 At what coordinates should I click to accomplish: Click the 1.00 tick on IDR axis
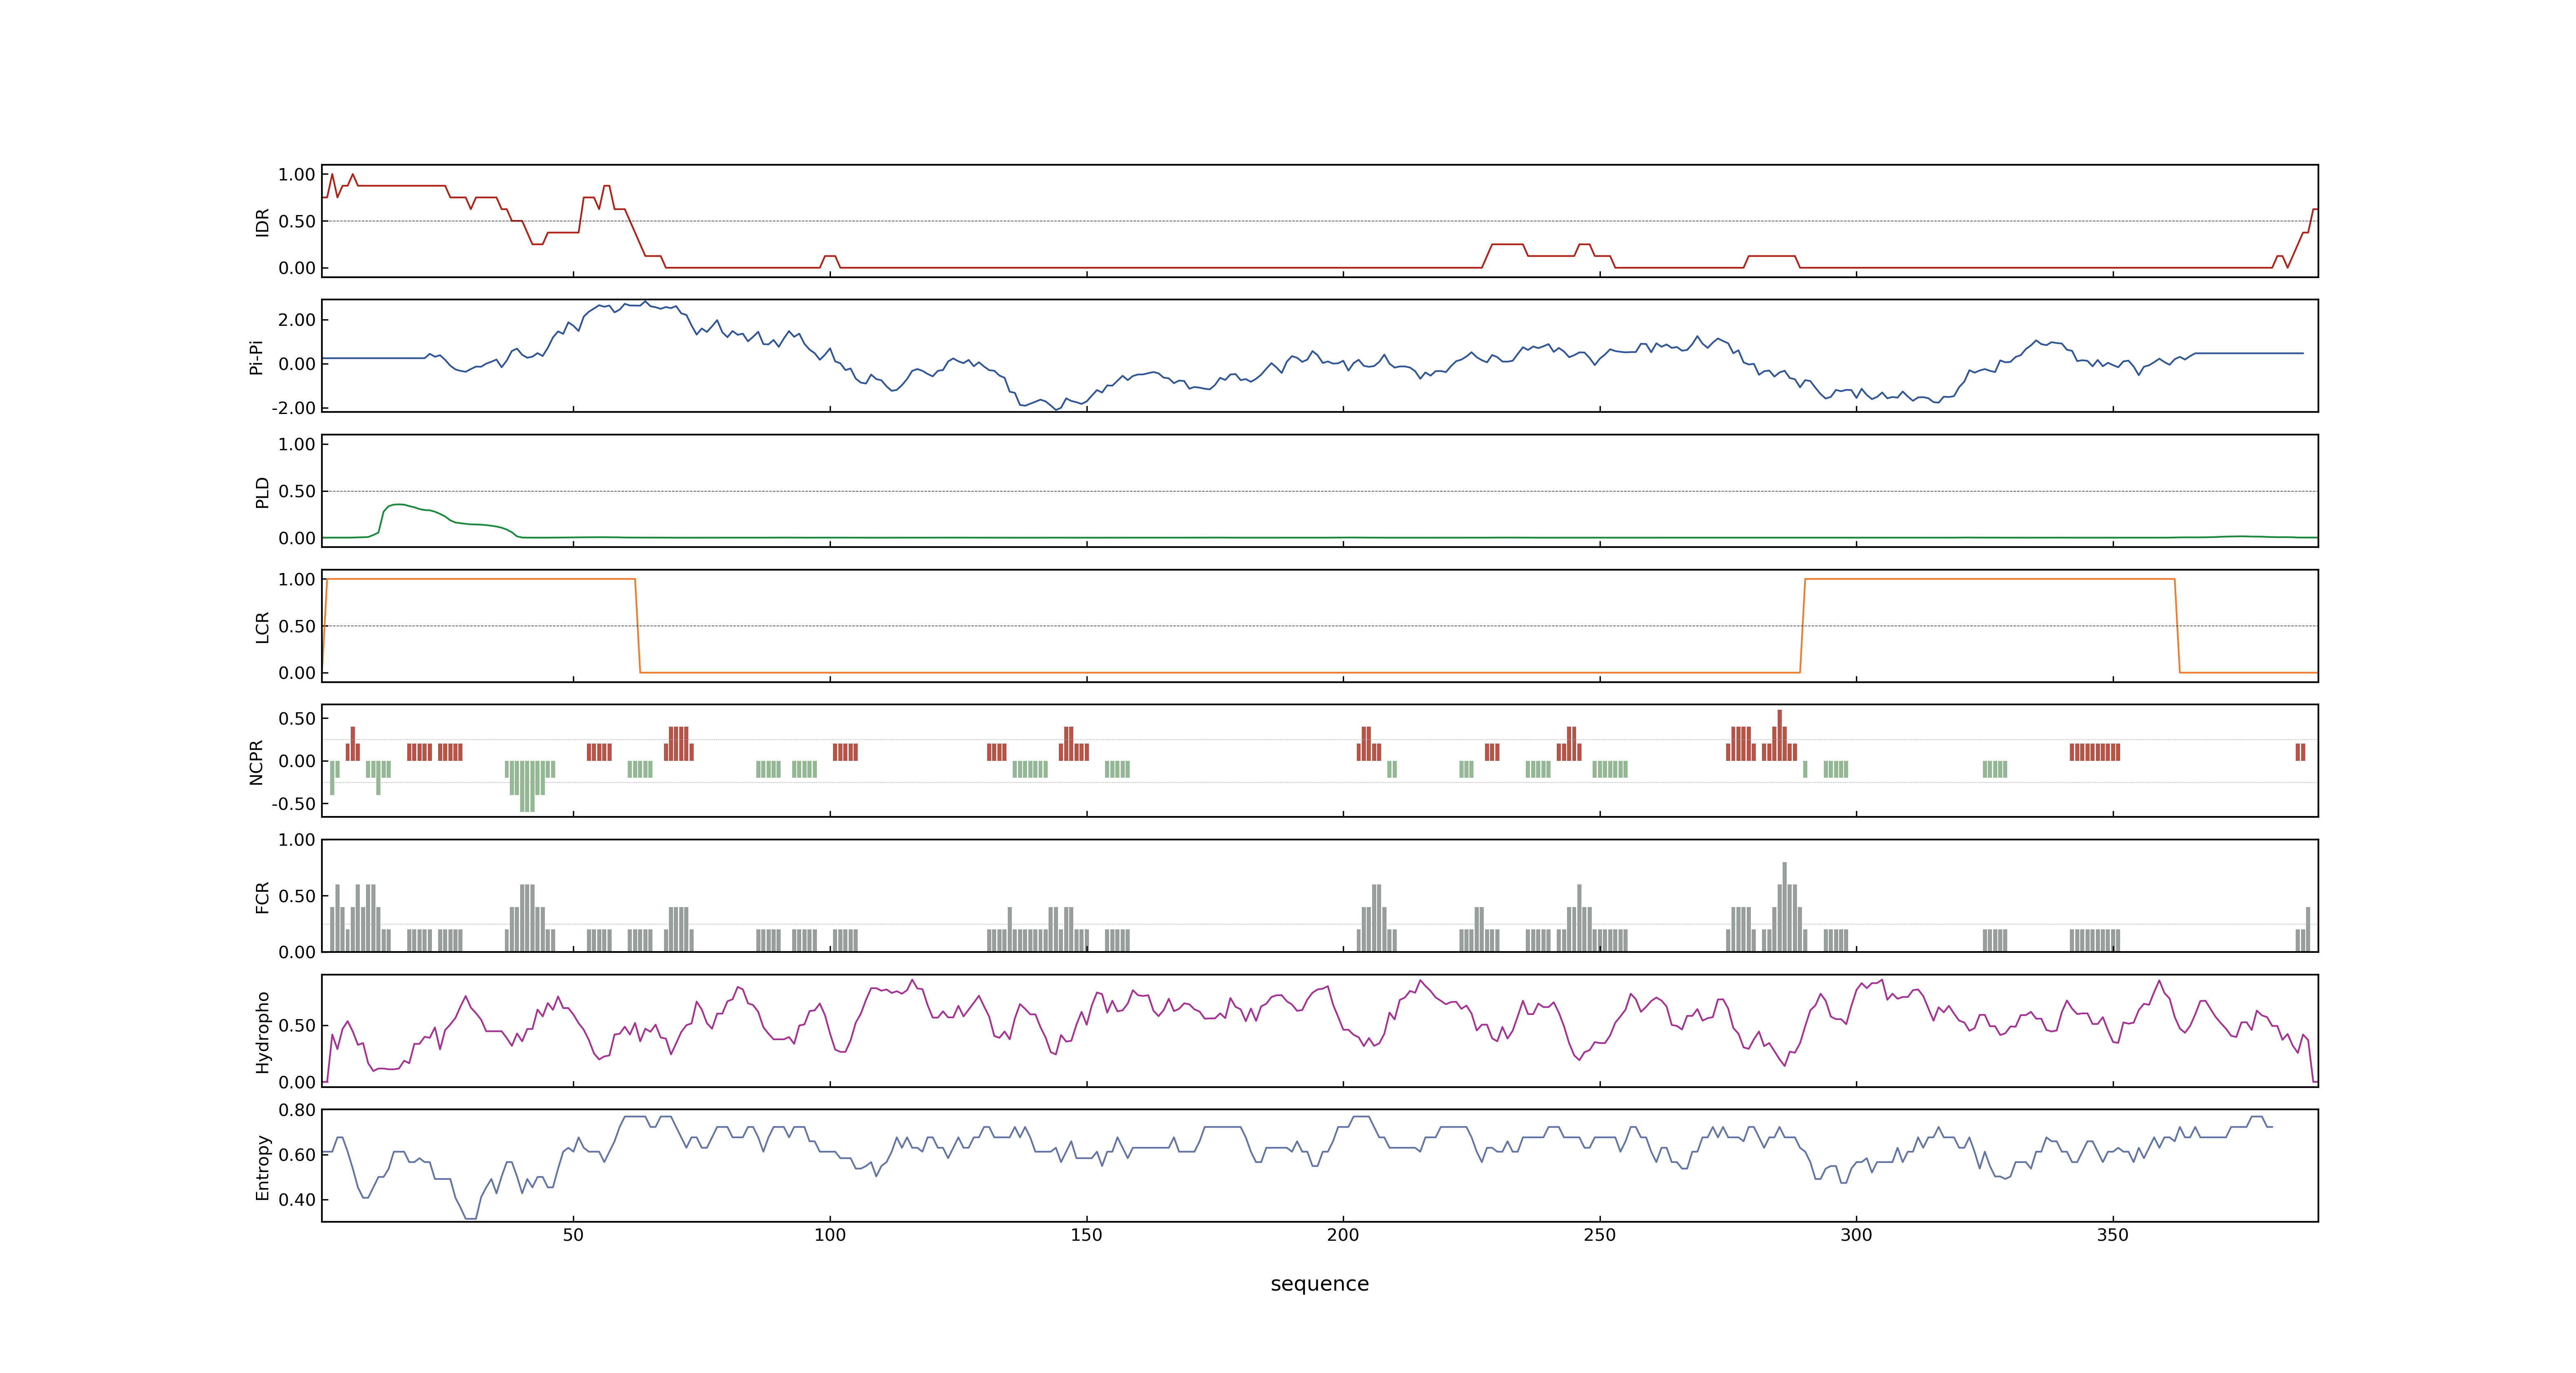297,174
